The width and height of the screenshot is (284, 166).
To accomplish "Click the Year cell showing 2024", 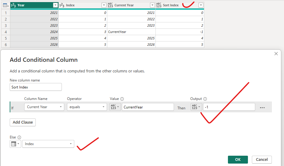I will pos(35,32).
